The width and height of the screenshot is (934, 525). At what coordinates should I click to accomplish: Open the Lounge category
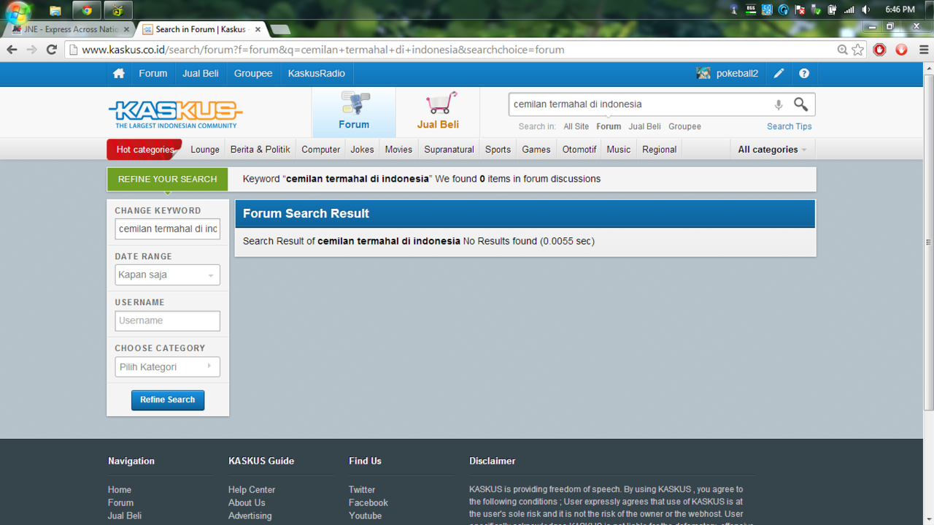click(x=205, y=150)
